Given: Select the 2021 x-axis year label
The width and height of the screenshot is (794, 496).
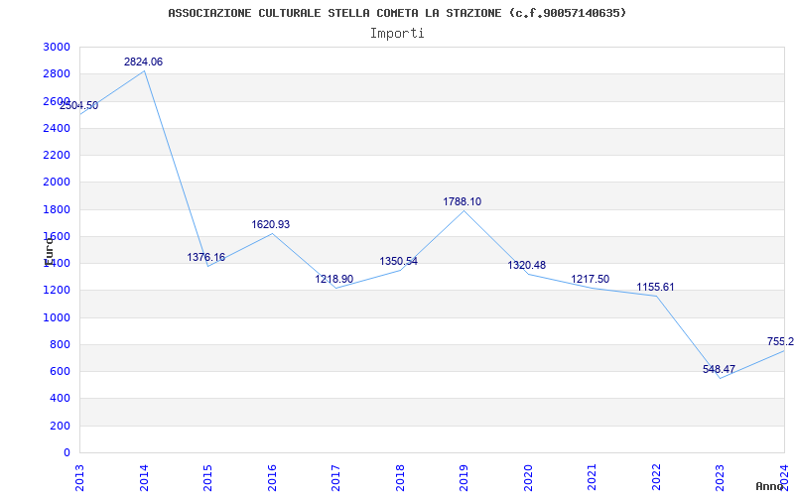Looking at the screenshot, I should [592, 478].
